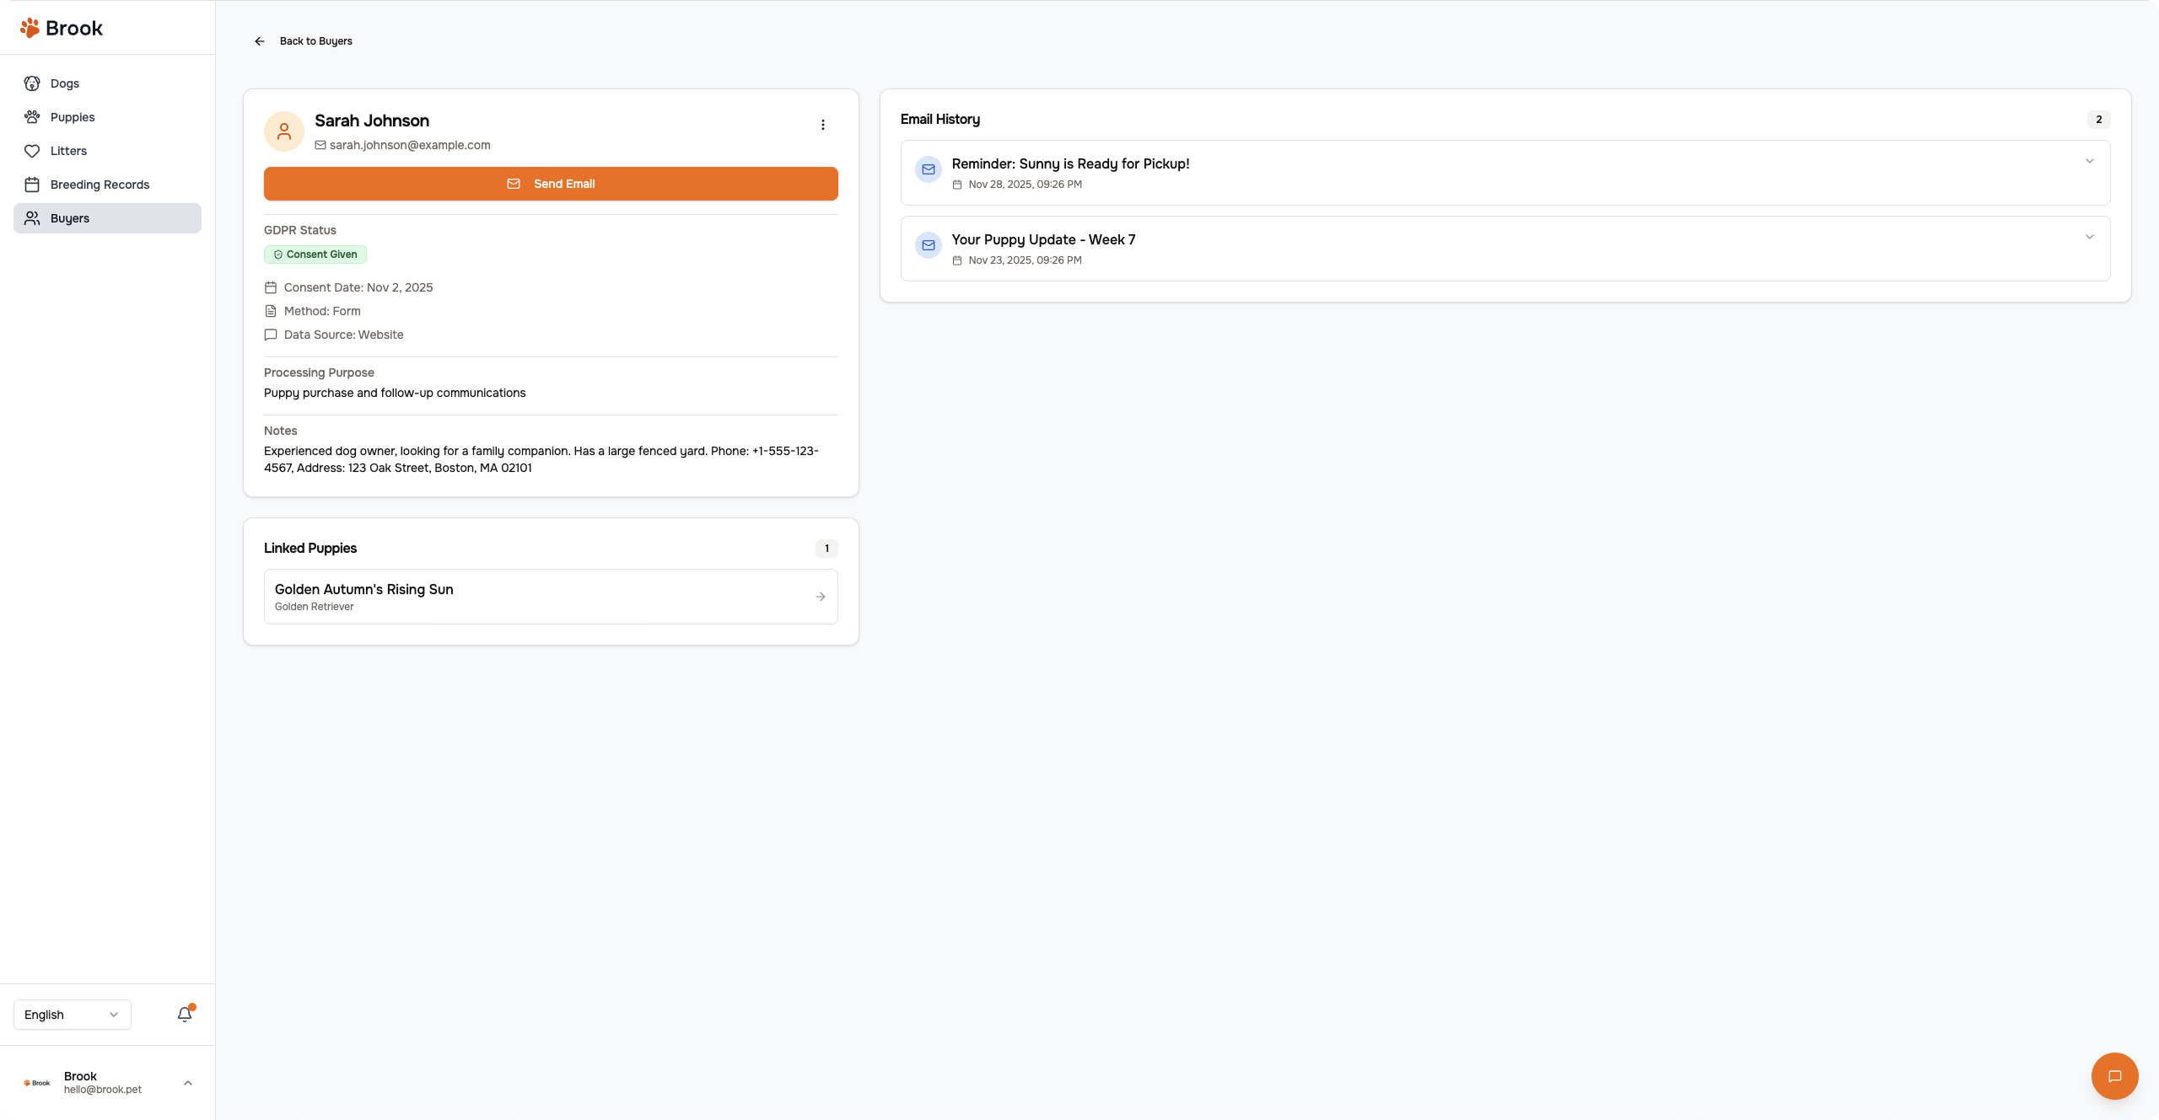Expand the Brook account menu chevron
Screen dimensions: 2159x1120
pyautogui.click(x=188, y=1083)
